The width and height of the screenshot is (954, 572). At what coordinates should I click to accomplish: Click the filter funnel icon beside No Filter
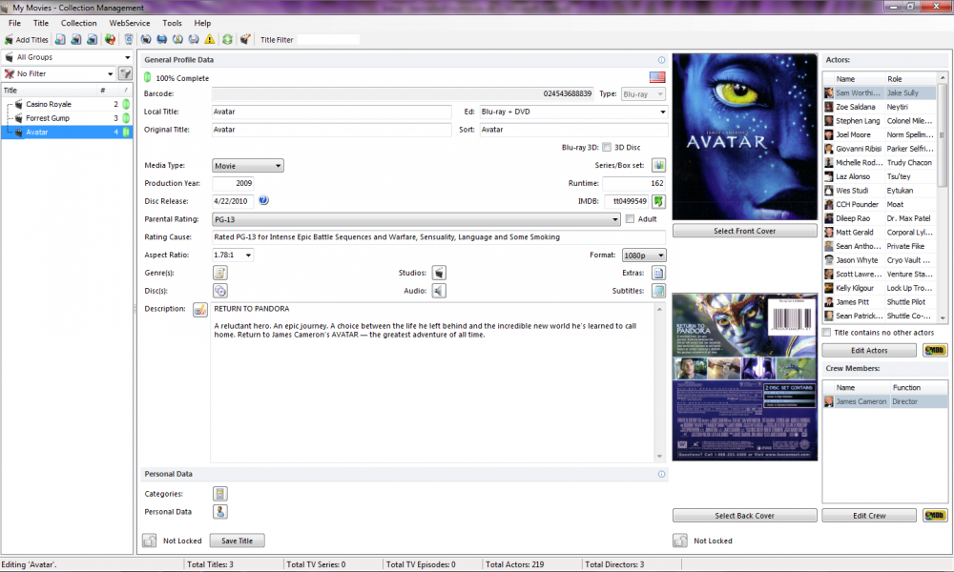coord(125,73)
